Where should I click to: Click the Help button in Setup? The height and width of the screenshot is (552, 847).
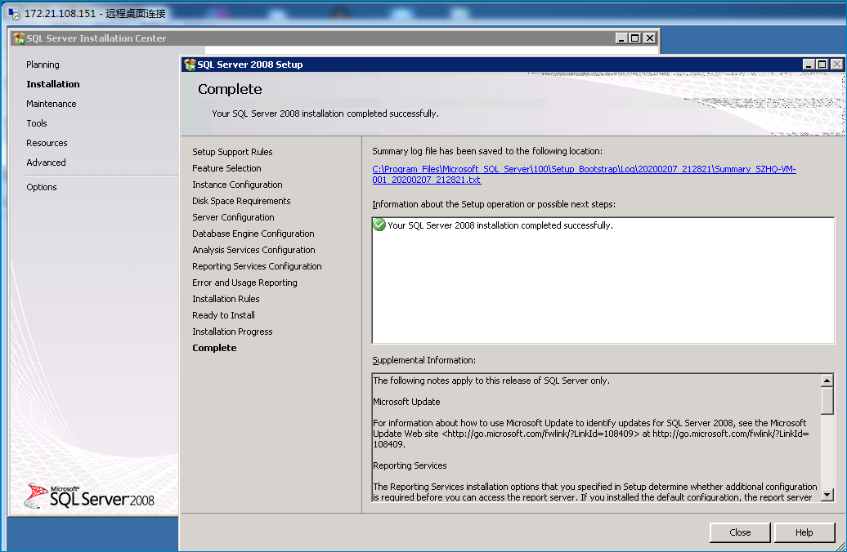(x=804, y=532)
